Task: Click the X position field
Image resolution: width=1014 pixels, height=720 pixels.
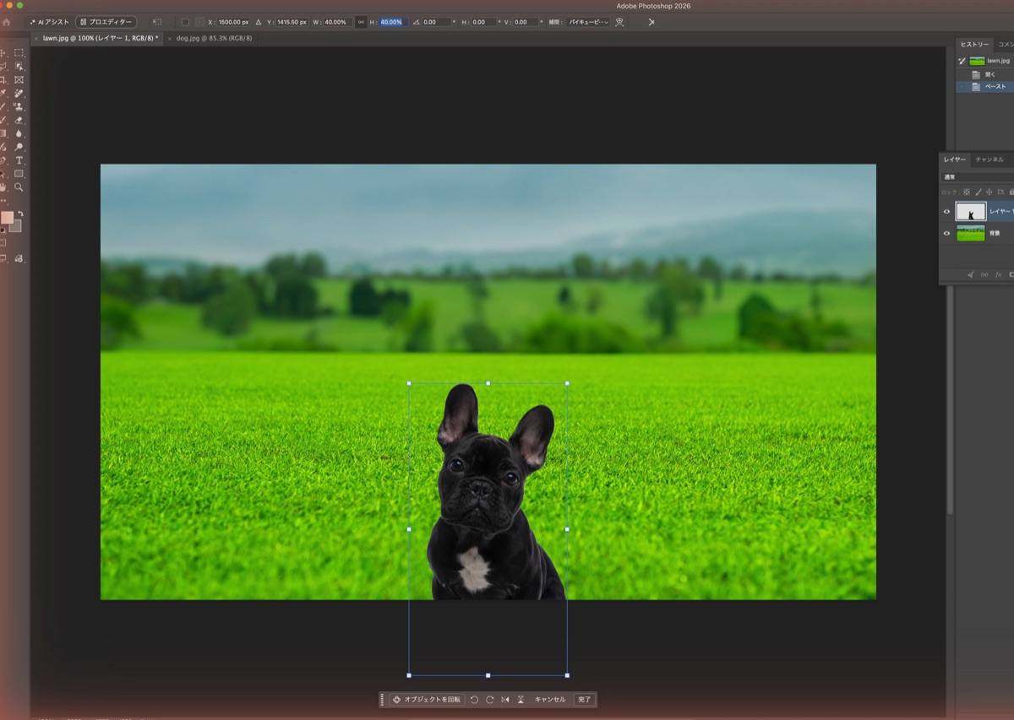Action: click(x=233, y=22)
